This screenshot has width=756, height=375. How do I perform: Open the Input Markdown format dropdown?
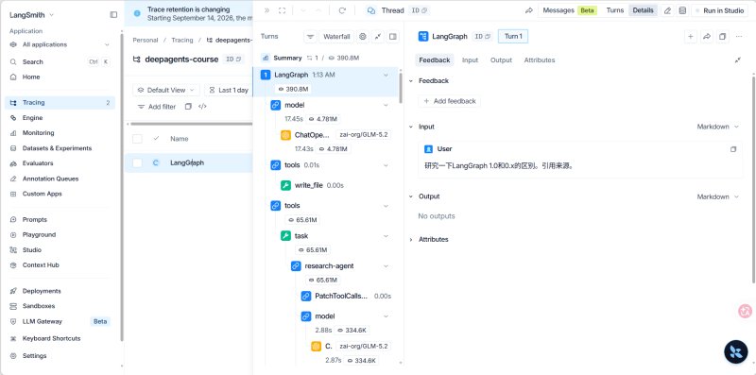click(x=717, y=127)
